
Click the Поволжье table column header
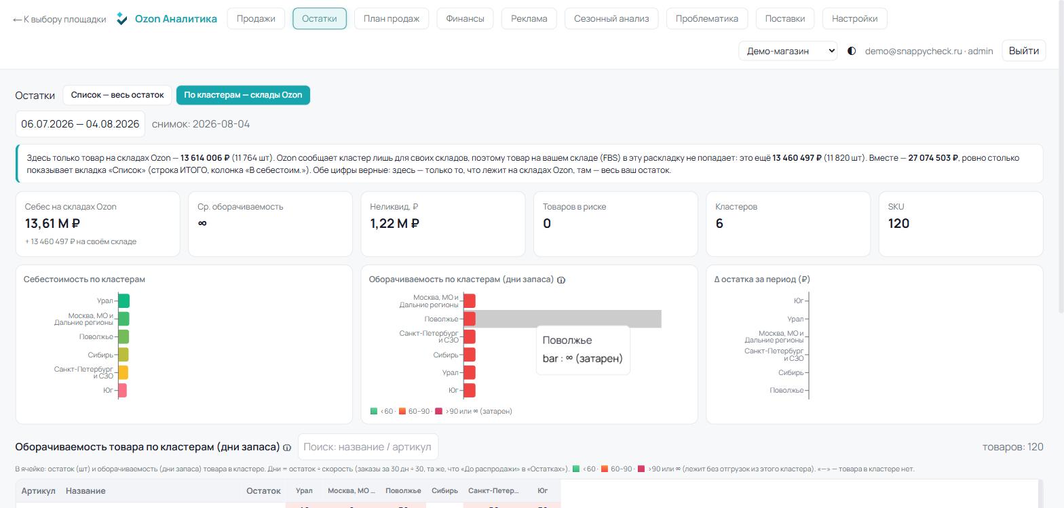tap(403, 491)
